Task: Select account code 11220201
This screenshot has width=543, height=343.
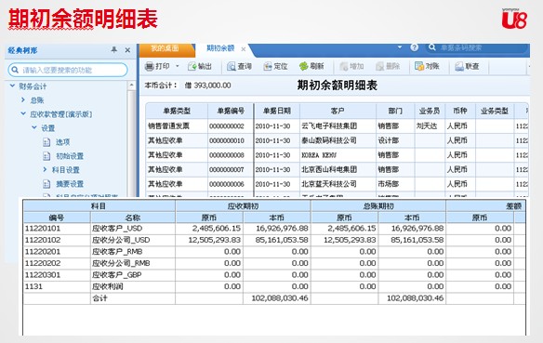Action: [x=43, y=252]
